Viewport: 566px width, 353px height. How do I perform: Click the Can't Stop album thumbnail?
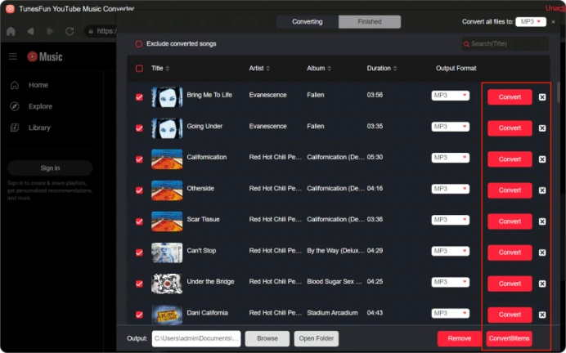point(167,252)
